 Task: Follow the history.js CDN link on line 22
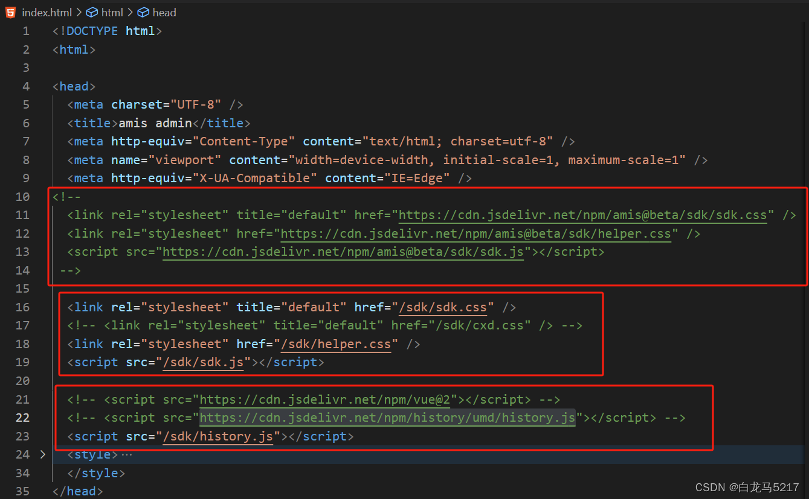[x=387, y=418]
